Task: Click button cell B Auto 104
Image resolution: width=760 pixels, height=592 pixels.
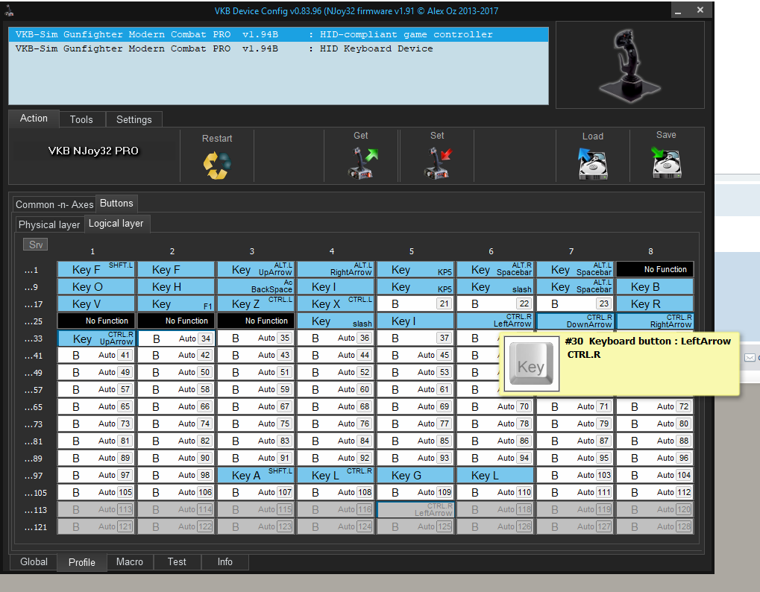Action: [655, 475]
